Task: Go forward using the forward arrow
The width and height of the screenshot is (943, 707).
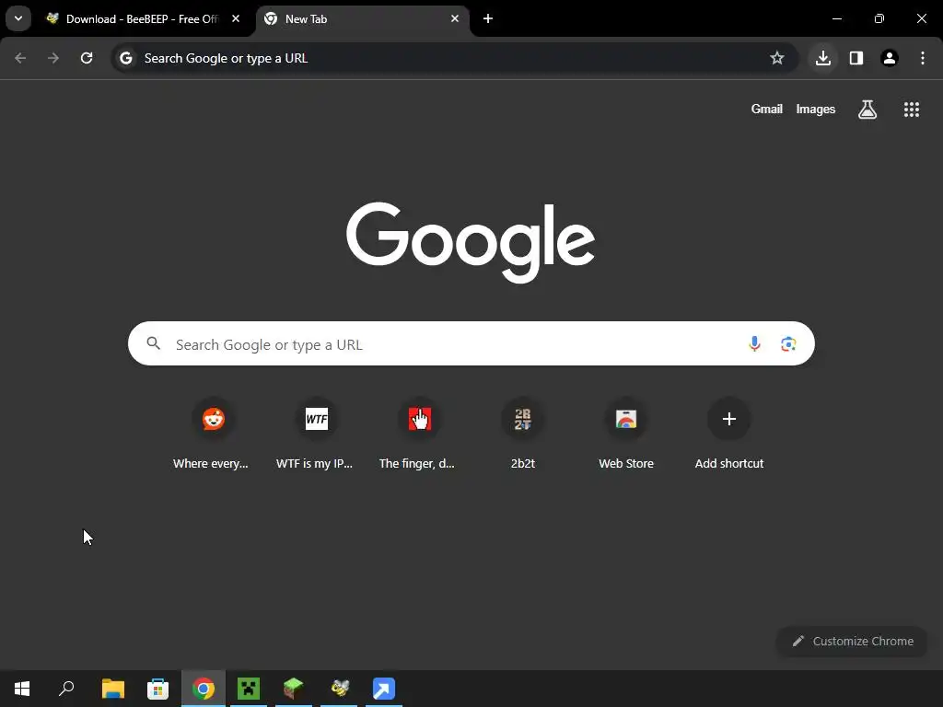Action: pos(53,58)
